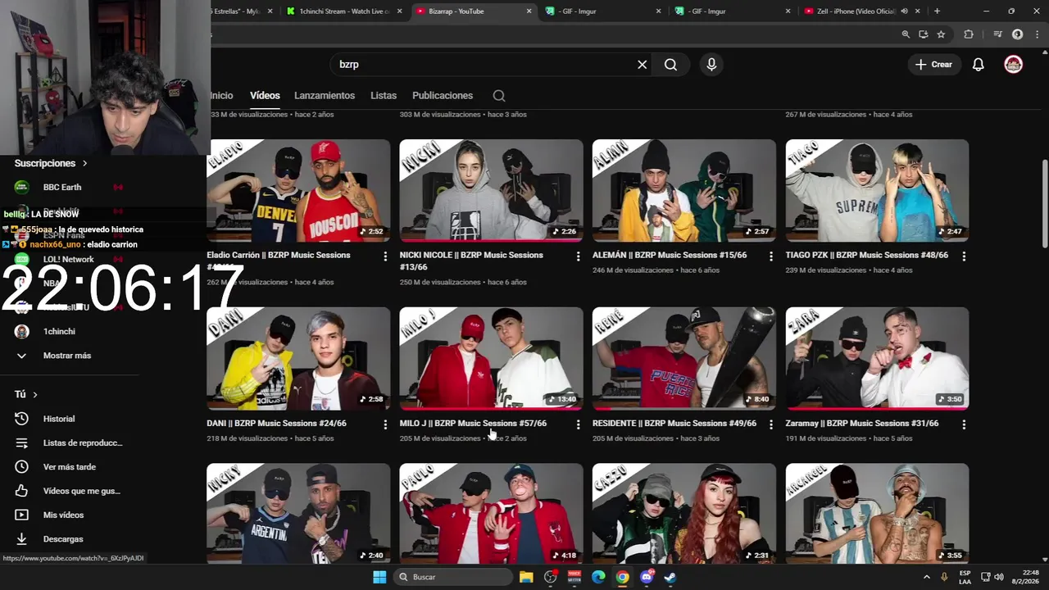Image resolution: width=1049 pixels, height=590 pixels.
Task: Close the Bizarrap - YouTube tab
Action: 529,11
